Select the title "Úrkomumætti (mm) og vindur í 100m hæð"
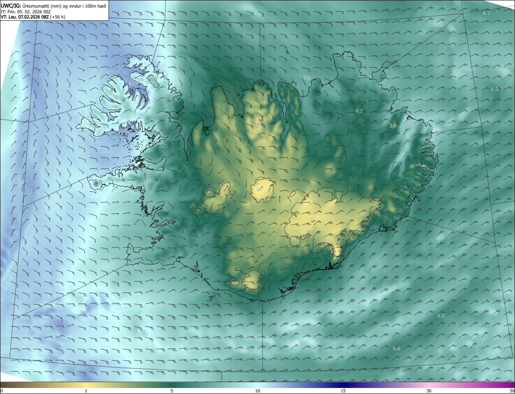The image size is (515, 394). pos(64,6)
